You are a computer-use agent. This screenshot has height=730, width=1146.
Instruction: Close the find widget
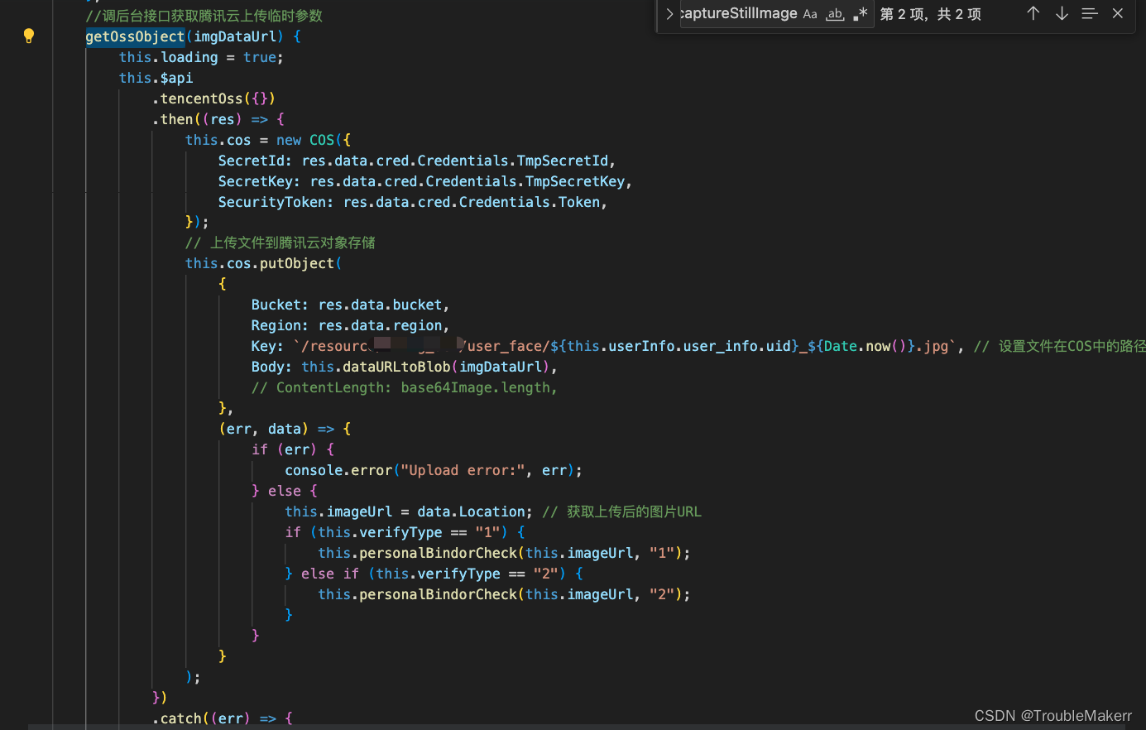pos(1118,13)
